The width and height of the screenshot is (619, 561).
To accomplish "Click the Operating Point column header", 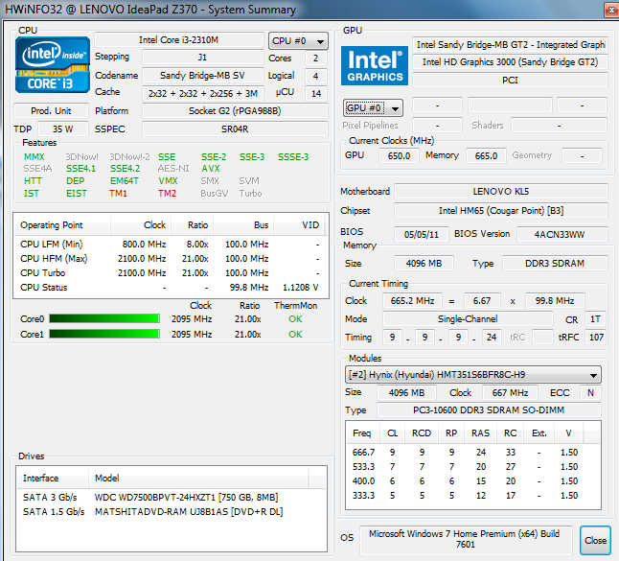I will point(62,224).
